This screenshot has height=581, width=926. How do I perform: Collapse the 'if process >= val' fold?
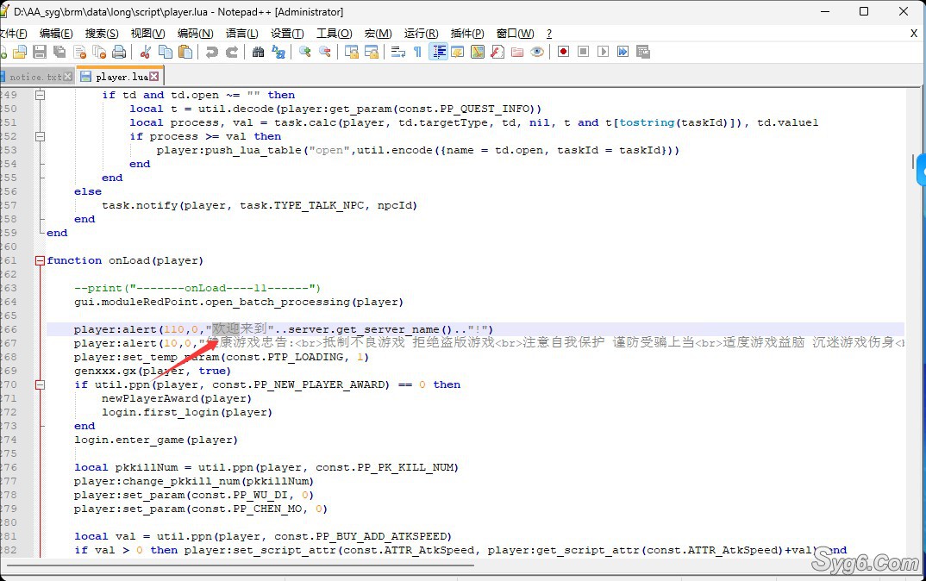(40, 136)
